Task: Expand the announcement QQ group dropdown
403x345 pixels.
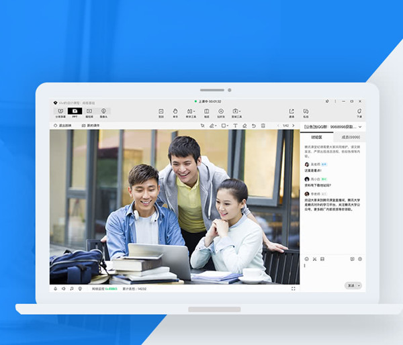Action: pos(360,126)
